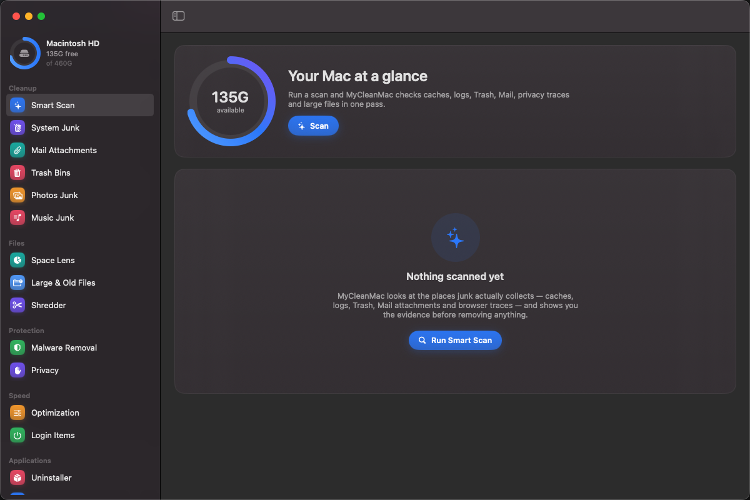
Task: Click the Smart Scan sparkle icon
Action: pos(17,105)
